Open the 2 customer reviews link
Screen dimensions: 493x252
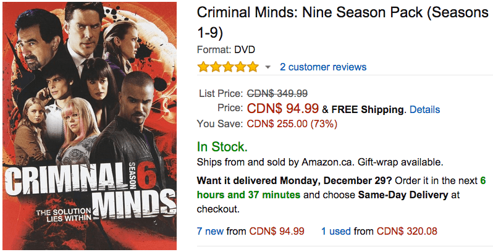point(323,67)
